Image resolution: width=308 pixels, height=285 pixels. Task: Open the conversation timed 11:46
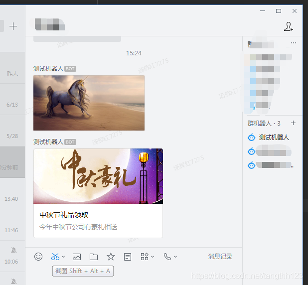coord(12,225)
